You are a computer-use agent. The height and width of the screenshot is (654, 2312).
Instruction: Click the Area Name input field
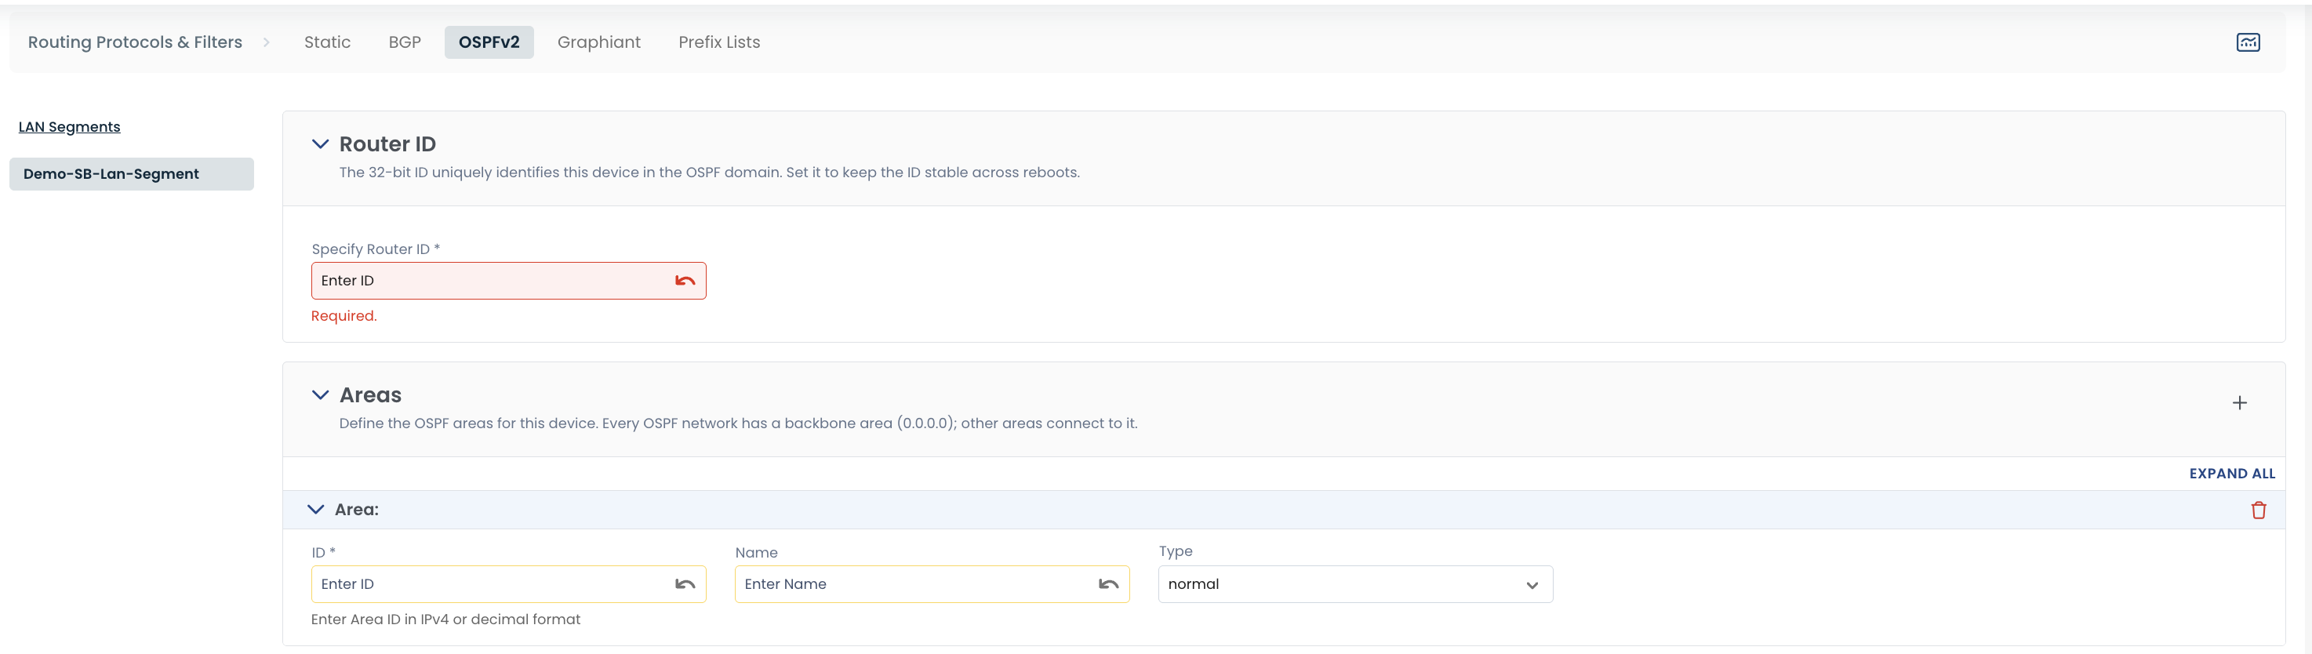(932, 584)
